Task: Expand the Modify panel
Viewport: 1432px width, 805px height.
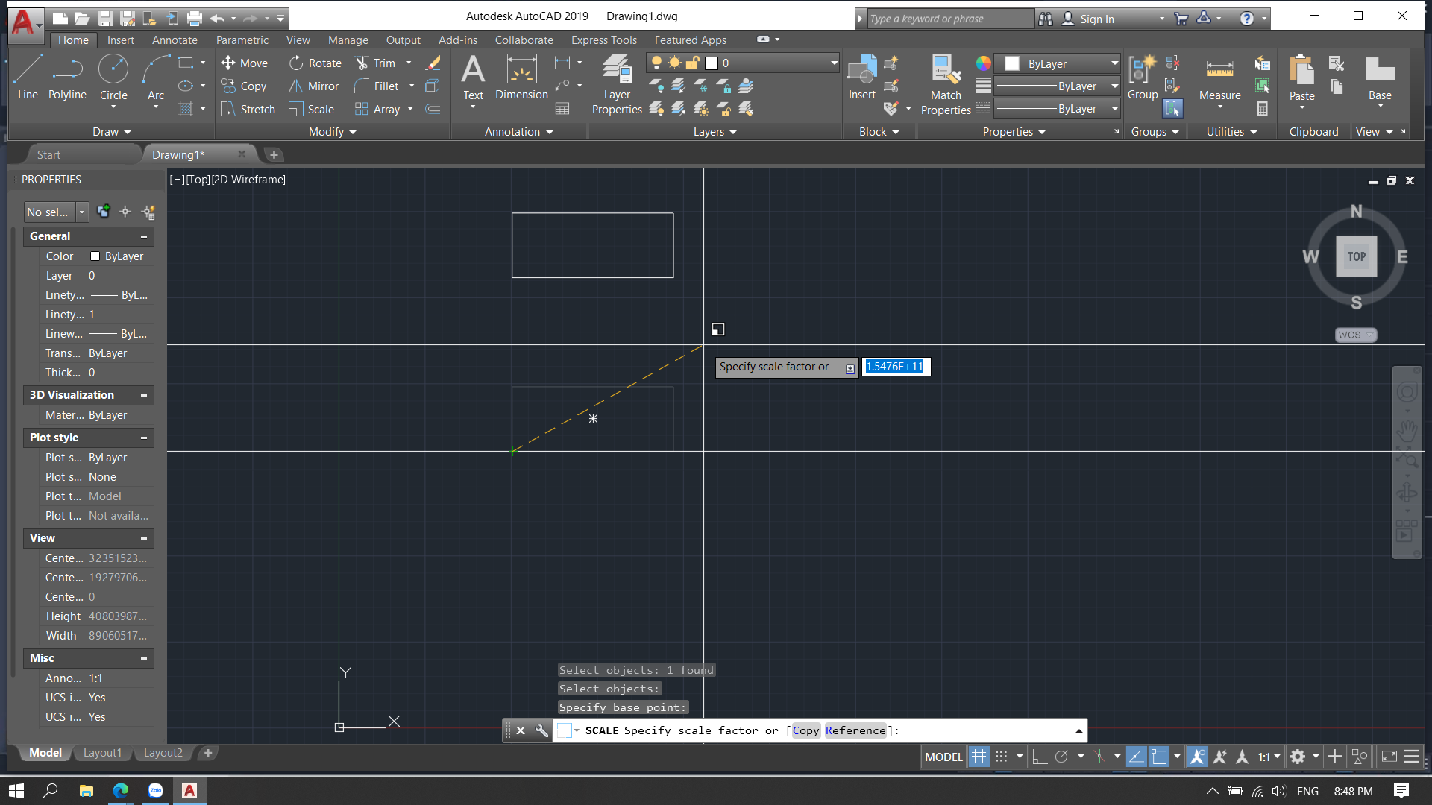Action: [x=332, y=132]
